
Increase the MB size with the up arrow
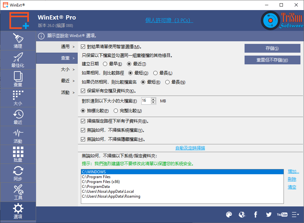coord(153,99)
